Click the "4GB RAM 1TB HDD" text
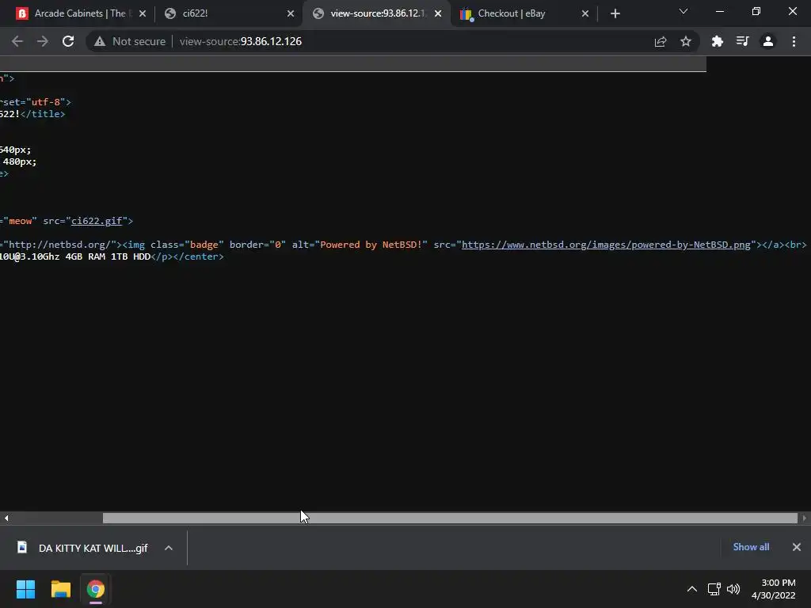This screenshot has height=608, width=811. [x=108, y=256]
